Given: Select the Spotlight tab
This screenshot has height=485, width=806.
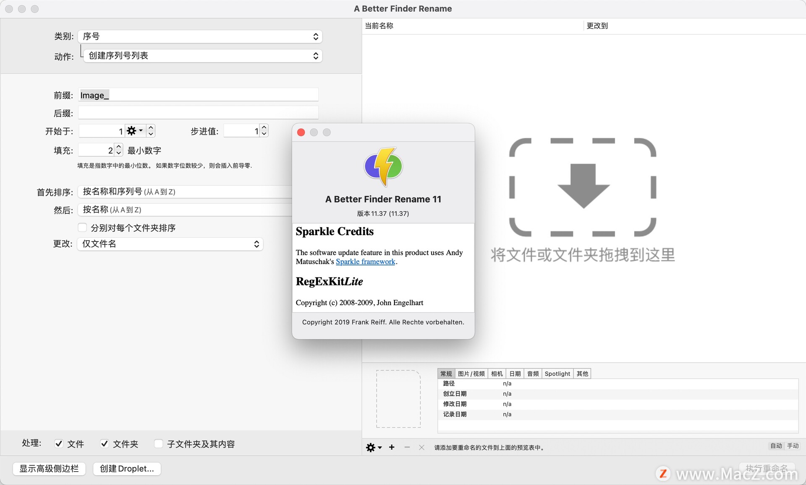Looking at the screenshot, I should click(557, 373).
